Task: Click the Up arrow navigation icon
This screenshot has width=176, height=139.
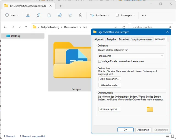Action: [x=26, y=27]
